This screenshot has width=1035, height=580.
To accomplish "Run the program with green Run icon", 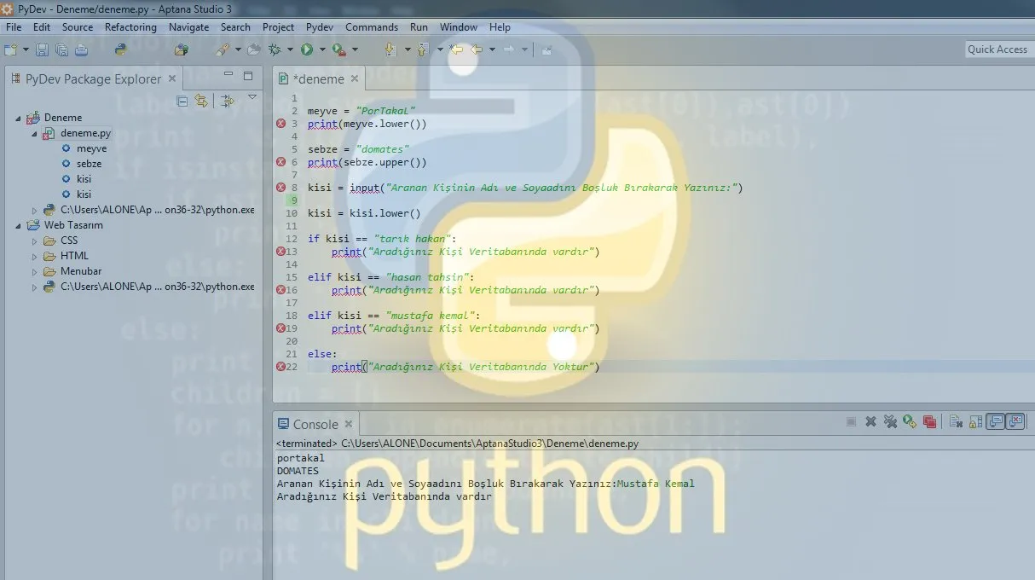I will pyautogui.click(x=307, y=49).
